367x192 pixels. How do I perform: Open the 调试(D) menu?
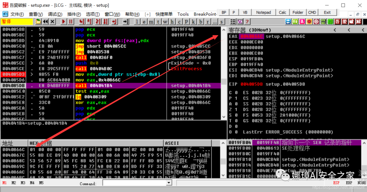tap(55, 14)
